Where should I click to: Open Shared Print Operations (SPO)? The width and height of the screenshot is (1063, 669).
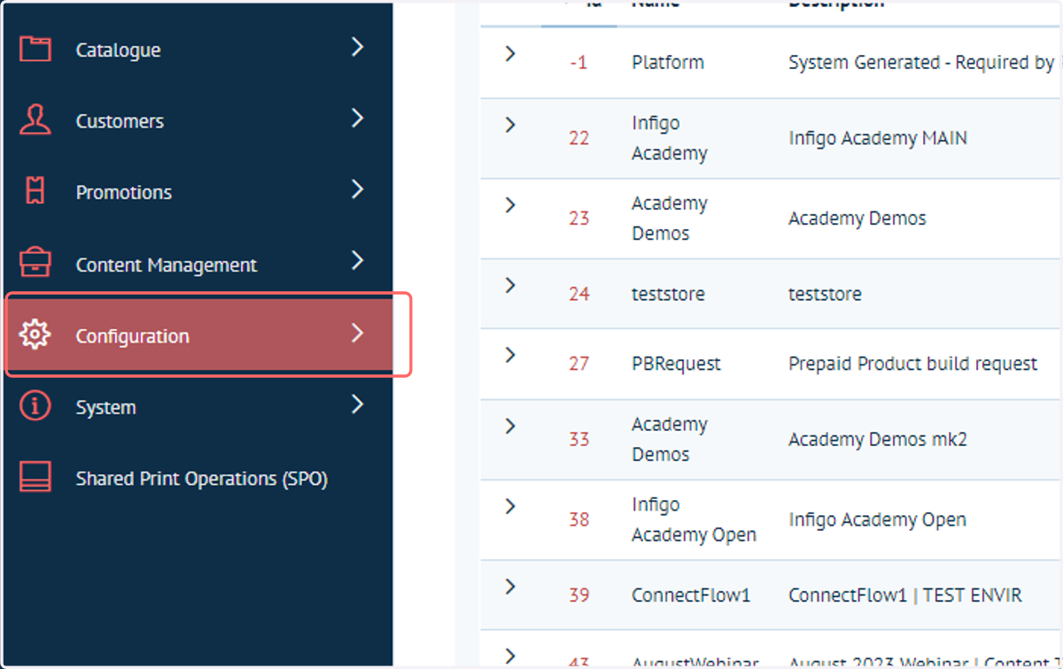pos(198,478)
